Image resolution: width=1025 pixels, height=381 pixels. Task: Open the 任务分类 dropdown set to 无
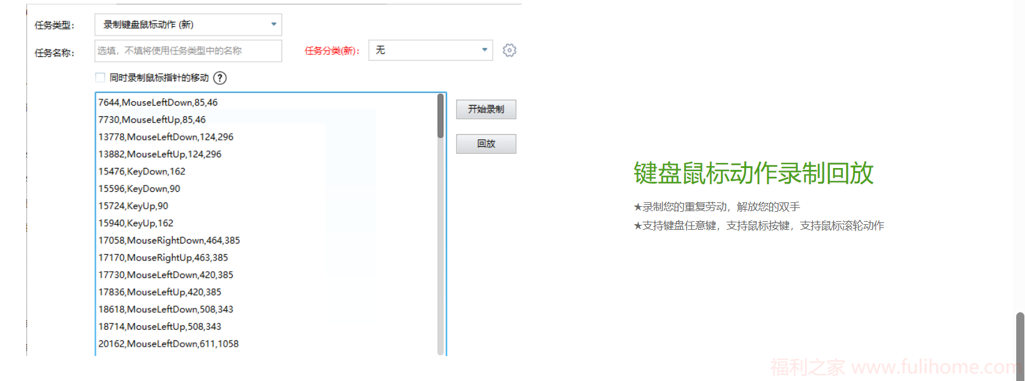(x=430, y=51)
